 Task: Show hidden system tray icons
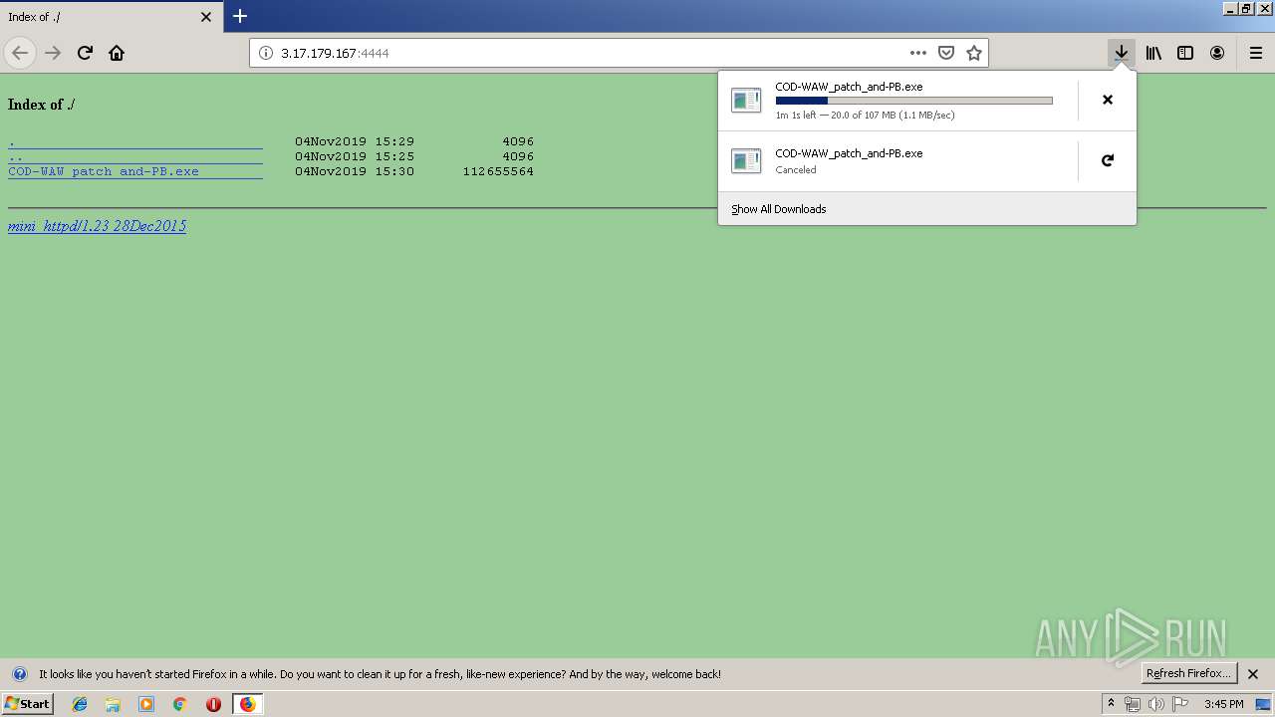tap(1111, 704)
